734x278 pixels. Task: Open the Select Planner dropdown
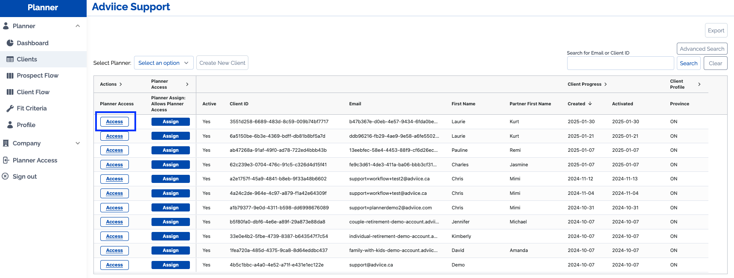click(163, 63)
